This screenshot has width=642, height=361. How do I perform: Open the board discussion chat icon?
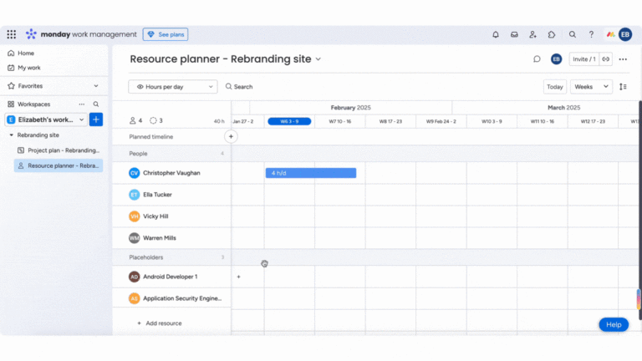pyautogui.click(x=537, y=59)
